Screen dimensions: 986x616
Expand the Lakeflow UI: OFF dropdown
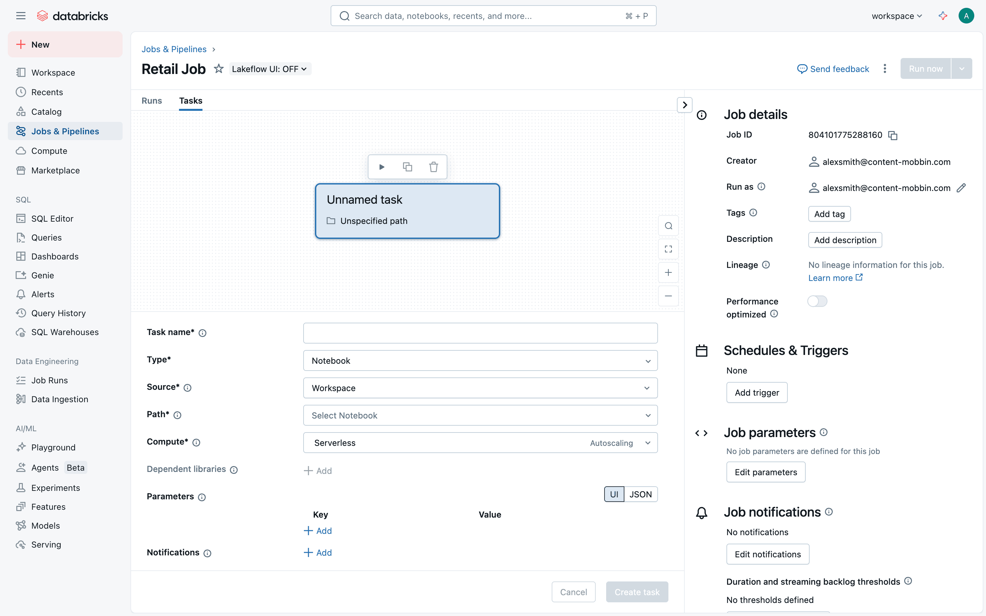270,69
